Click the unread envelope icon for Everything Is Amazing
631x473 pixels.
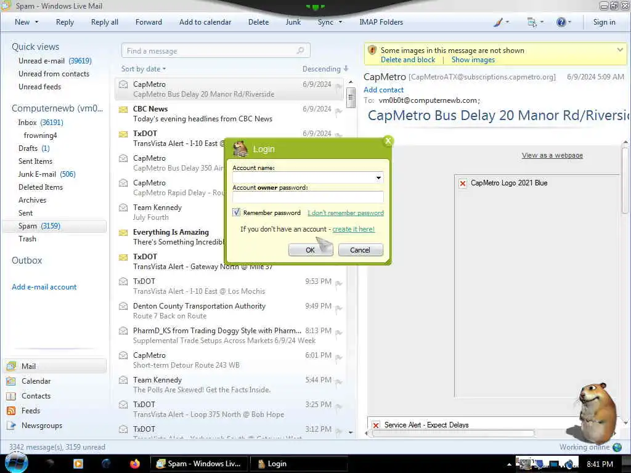[x=123, y=232]
